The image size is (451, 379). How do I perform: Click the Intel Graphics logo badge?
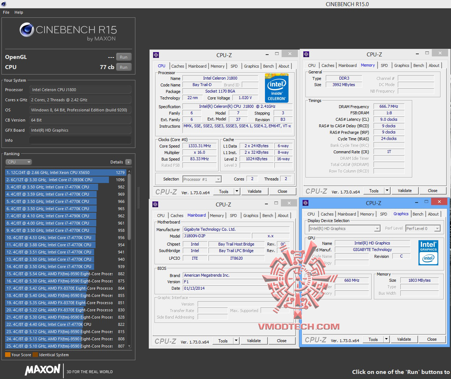(x=428, y=253)
